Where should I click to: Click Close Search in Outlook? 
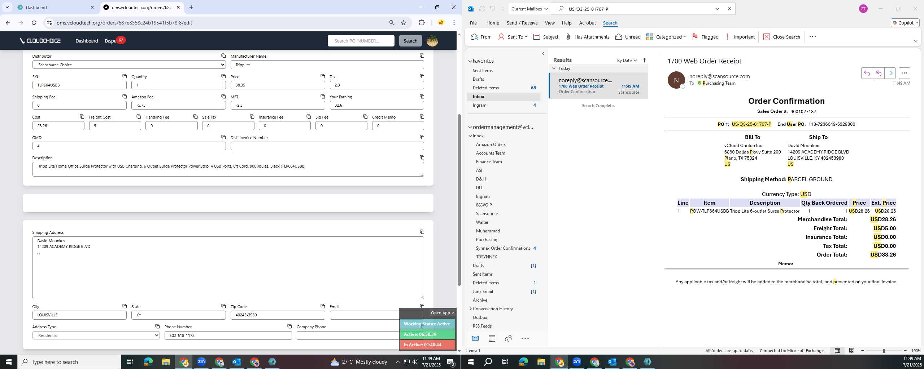pyautogui.click(x=781, y=37)
